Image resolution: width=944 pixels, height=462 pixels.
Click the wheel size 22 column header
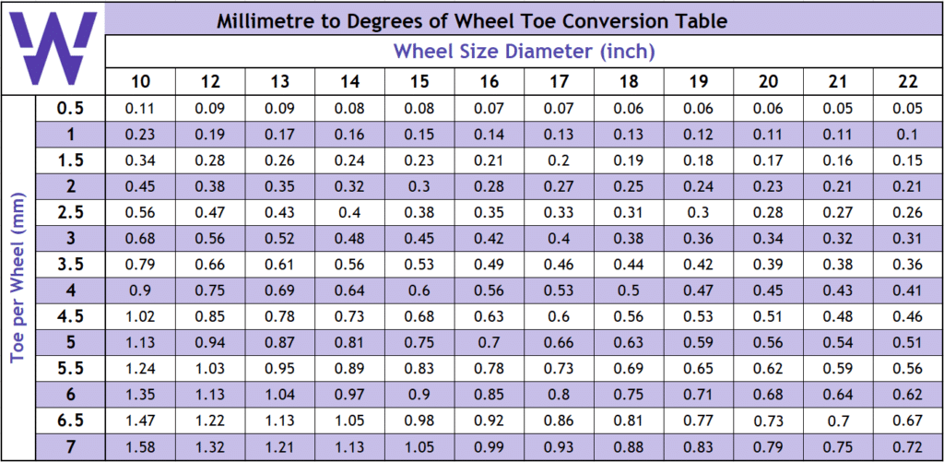(908, 81)
